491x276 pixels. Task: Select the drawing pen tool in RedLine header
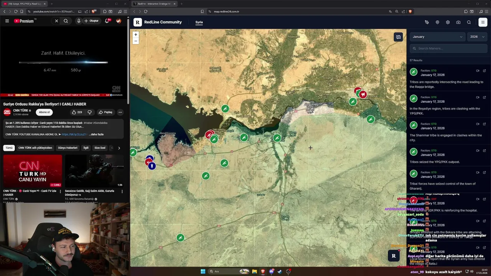coord(427,22)
